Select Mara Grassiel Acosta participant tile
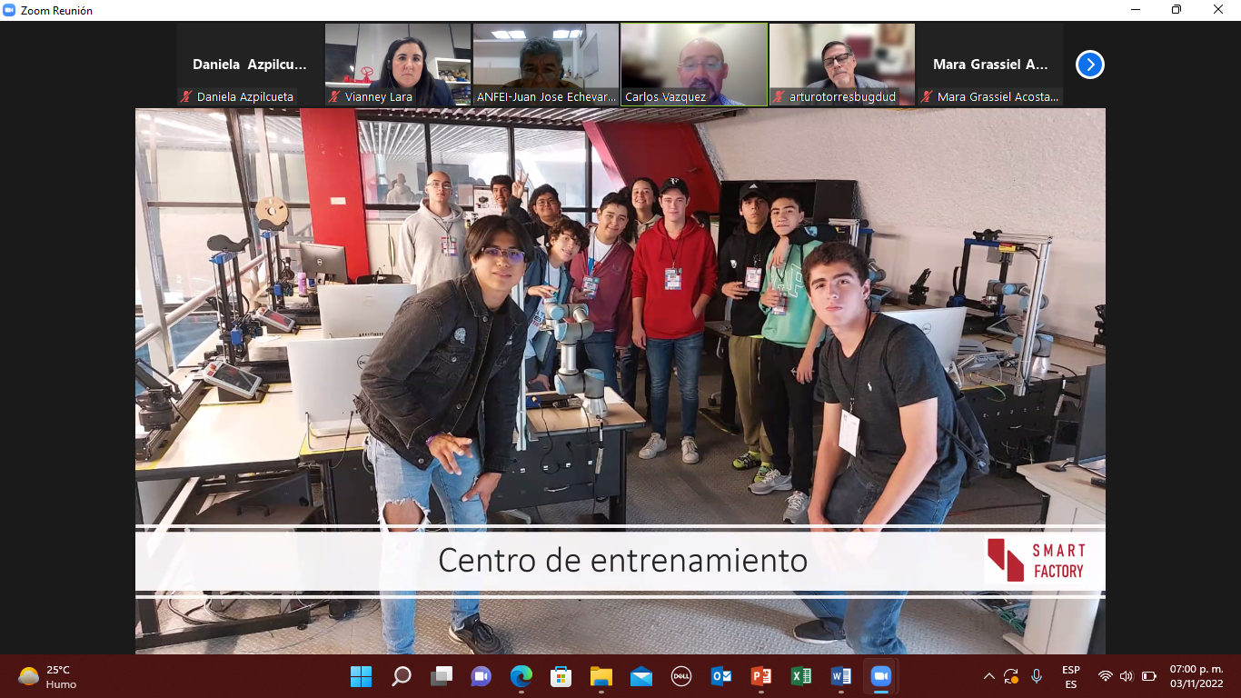This screenshot has width=1241, height=698. pos(990,65)
